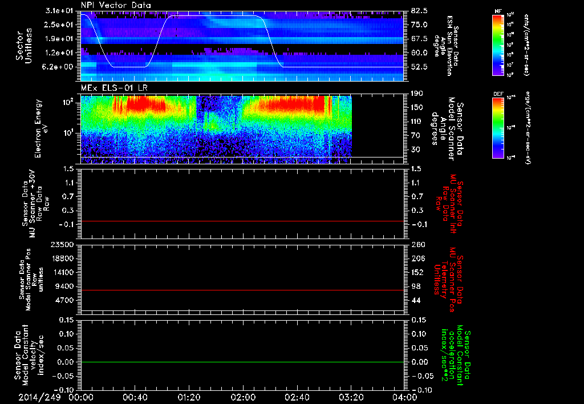Click the '1.9e+01' sector tick label
This screenshot has width=584, height=404.
pyautogui.click(x=59, y=39)
